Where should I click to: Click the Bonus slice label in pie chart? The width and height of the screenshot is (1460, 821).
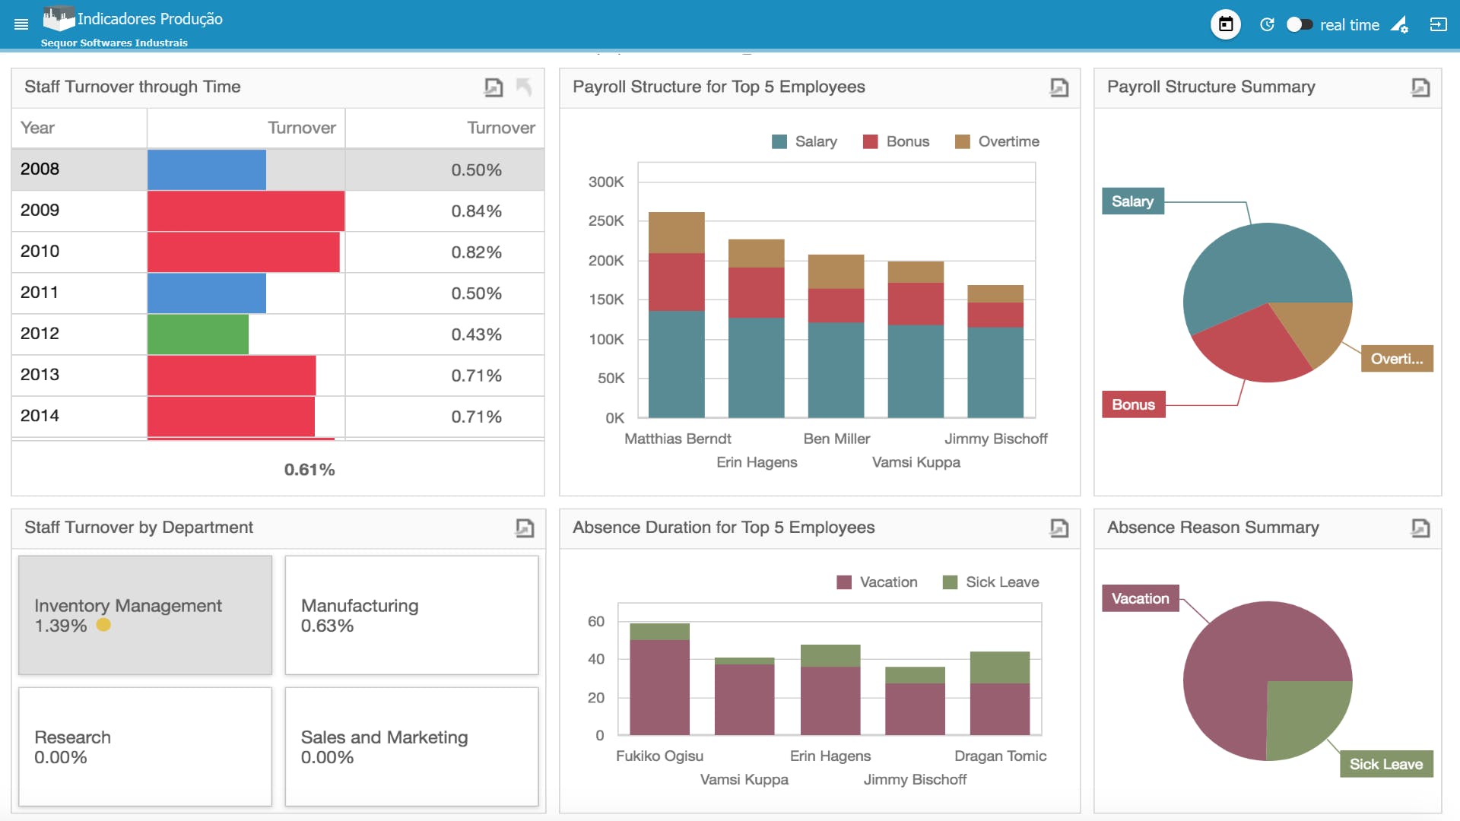[1133, 404]
